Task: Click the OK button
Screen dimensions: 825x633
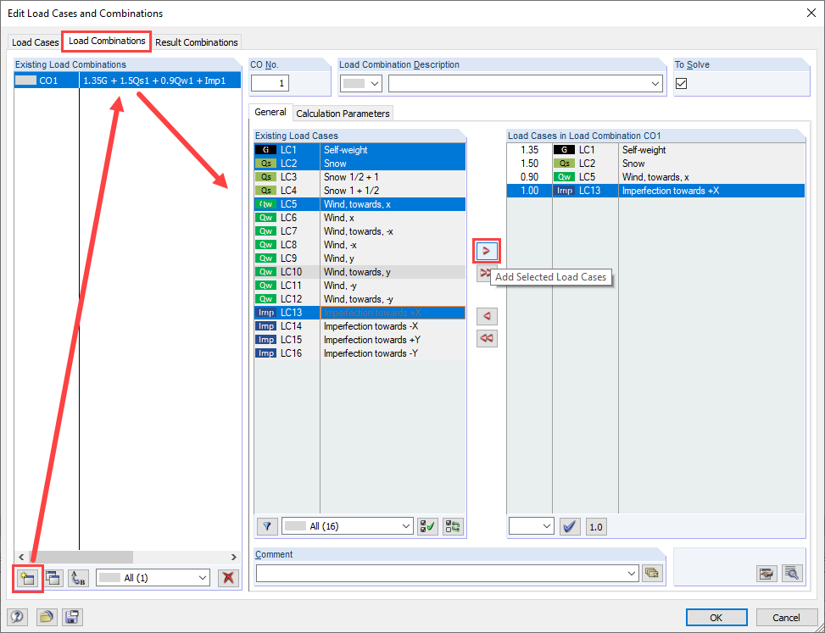Action: coord(716,617)
